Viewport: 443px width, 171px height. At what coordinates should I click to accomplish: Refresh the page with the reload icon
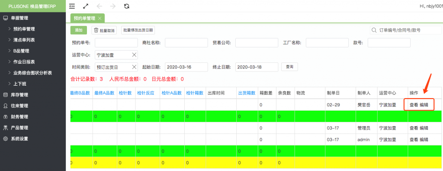(127, 6)
